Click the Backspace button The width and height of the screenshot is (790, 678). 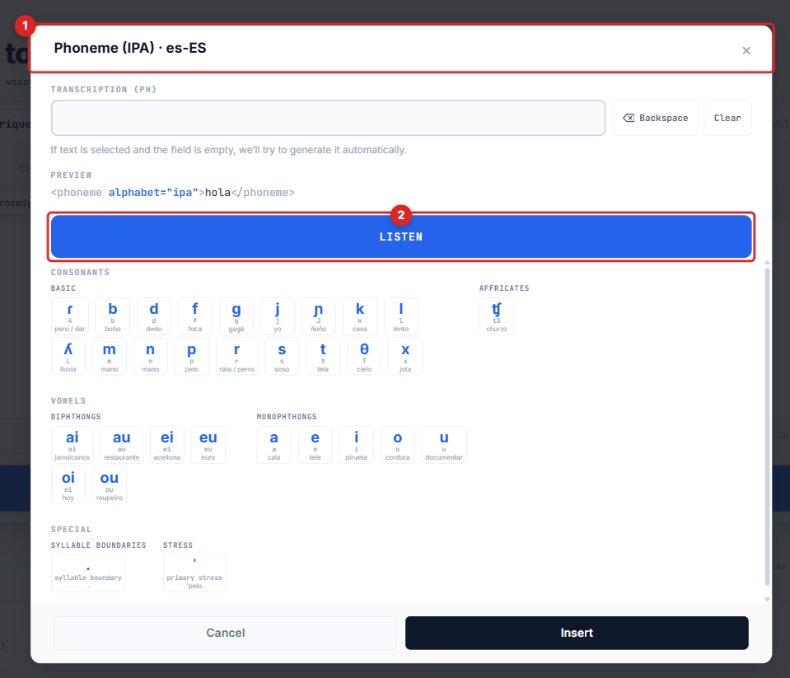coord(656,118)
